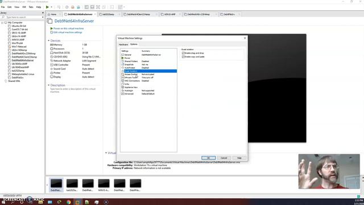Open the snapshot manager toolbar icon
This screenshot has width=364, height=205.
78,7
